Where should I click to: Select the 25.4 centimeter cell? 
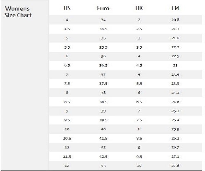[x=175, y=120]
